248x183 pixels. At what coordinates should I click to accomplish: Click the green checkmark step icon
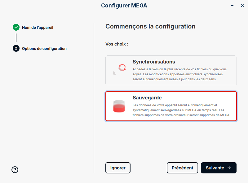click(16, 27)
